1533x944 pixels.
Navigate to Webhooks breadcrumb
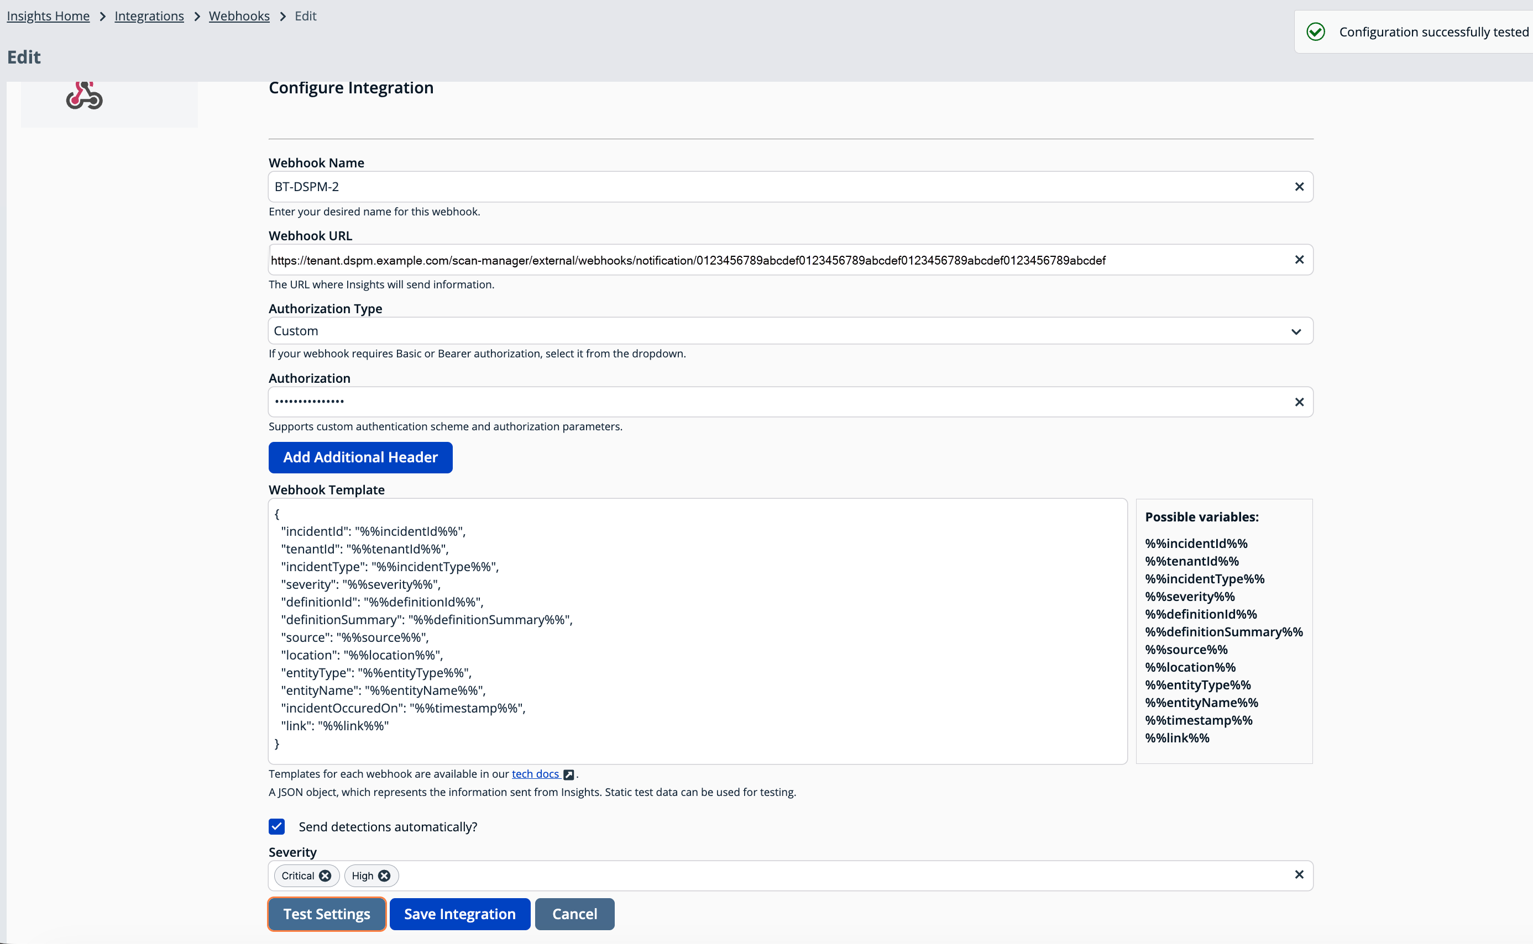point(239,15)
